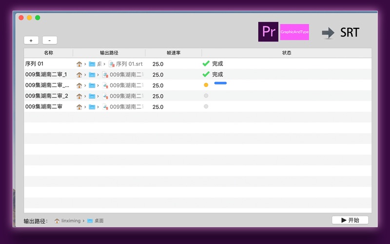Viewport: 390px width, 244px height.
Task: Select frame rate 25.0 in 009集湖南二审 last row
Action: pos(158,107)
